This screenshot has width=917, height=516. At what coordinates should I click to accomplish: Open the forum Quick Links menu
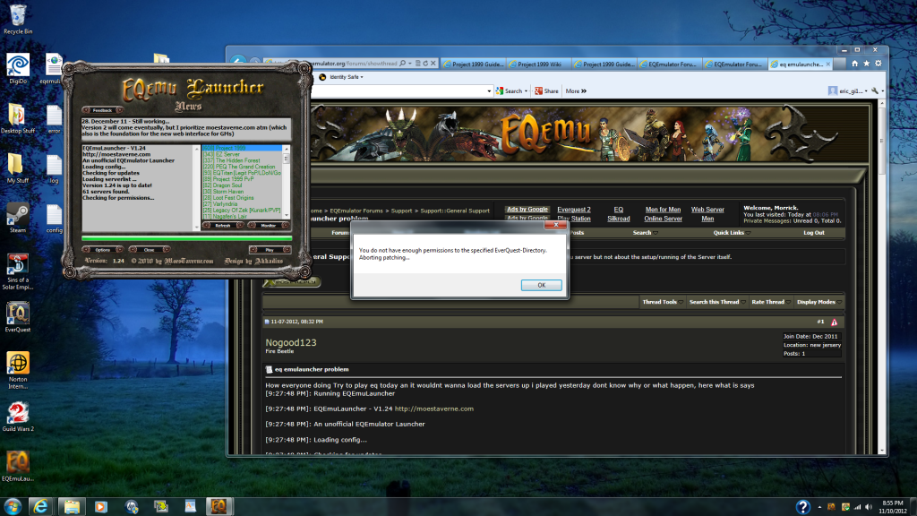732,233
